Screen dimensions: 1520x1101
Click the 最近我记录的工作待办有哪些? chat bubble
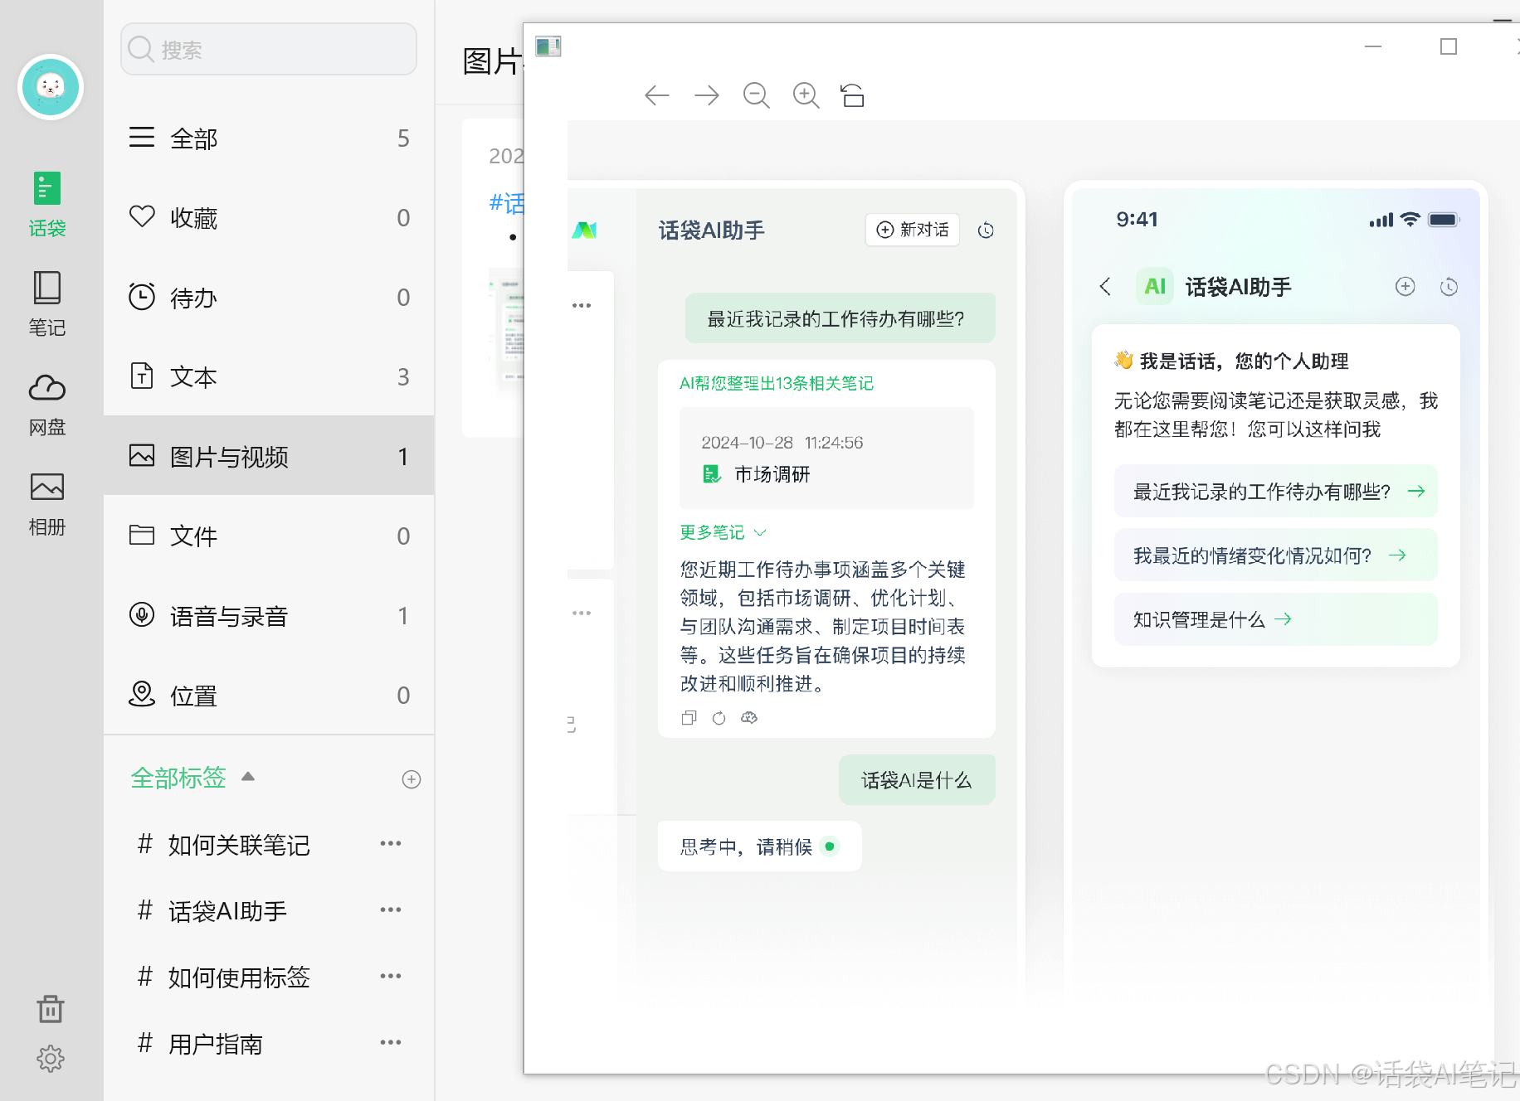(x=840, y=318)
